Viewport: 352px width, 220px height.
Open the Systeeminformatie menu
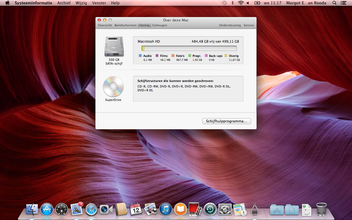click(34, 3)
